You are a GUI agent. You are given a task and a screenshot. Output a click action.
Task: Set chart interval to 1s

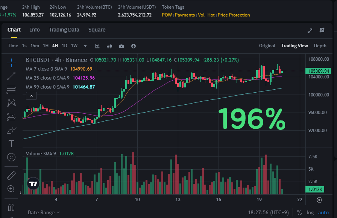click(24, 46)
